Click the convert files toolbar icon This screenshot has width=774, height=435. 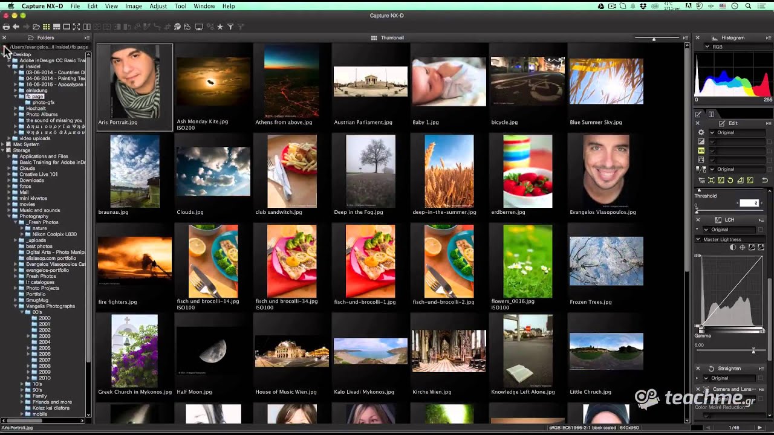[187, 27]
